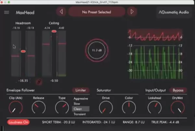Click the INTEGRATED -24.1 LU readout
195x131 pixels.
pyautogui.click(x=99, y=122)
